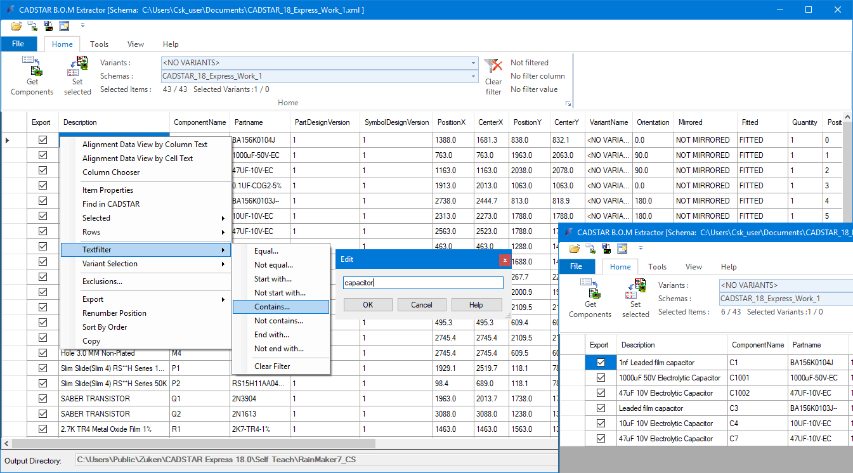Toggle Export checkbox for C1 in second window
This screenshot has height=473, width=853.
click(601, 363)
